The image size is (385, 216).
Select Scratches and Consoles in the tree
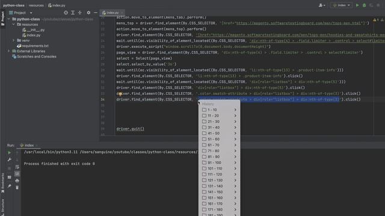(34, 56)
